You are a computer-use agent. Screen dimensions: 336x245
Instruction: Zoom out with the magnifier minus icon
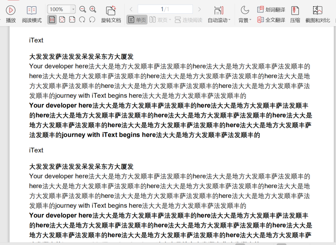(82, 9)
